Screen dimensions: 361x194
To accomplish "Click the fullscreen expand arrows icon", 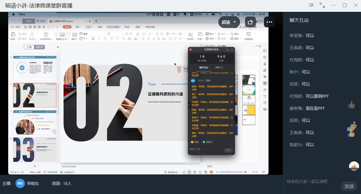I will pos(322,5).
